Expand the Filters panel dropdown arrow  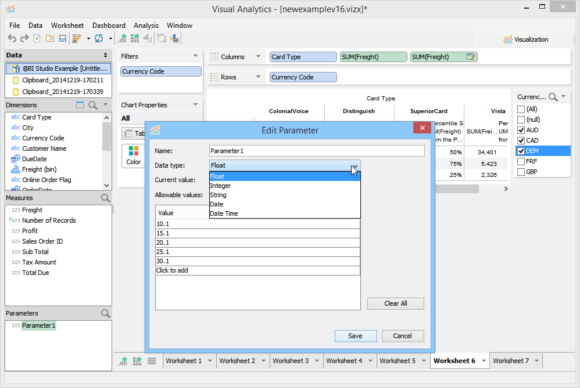[195, 56]
